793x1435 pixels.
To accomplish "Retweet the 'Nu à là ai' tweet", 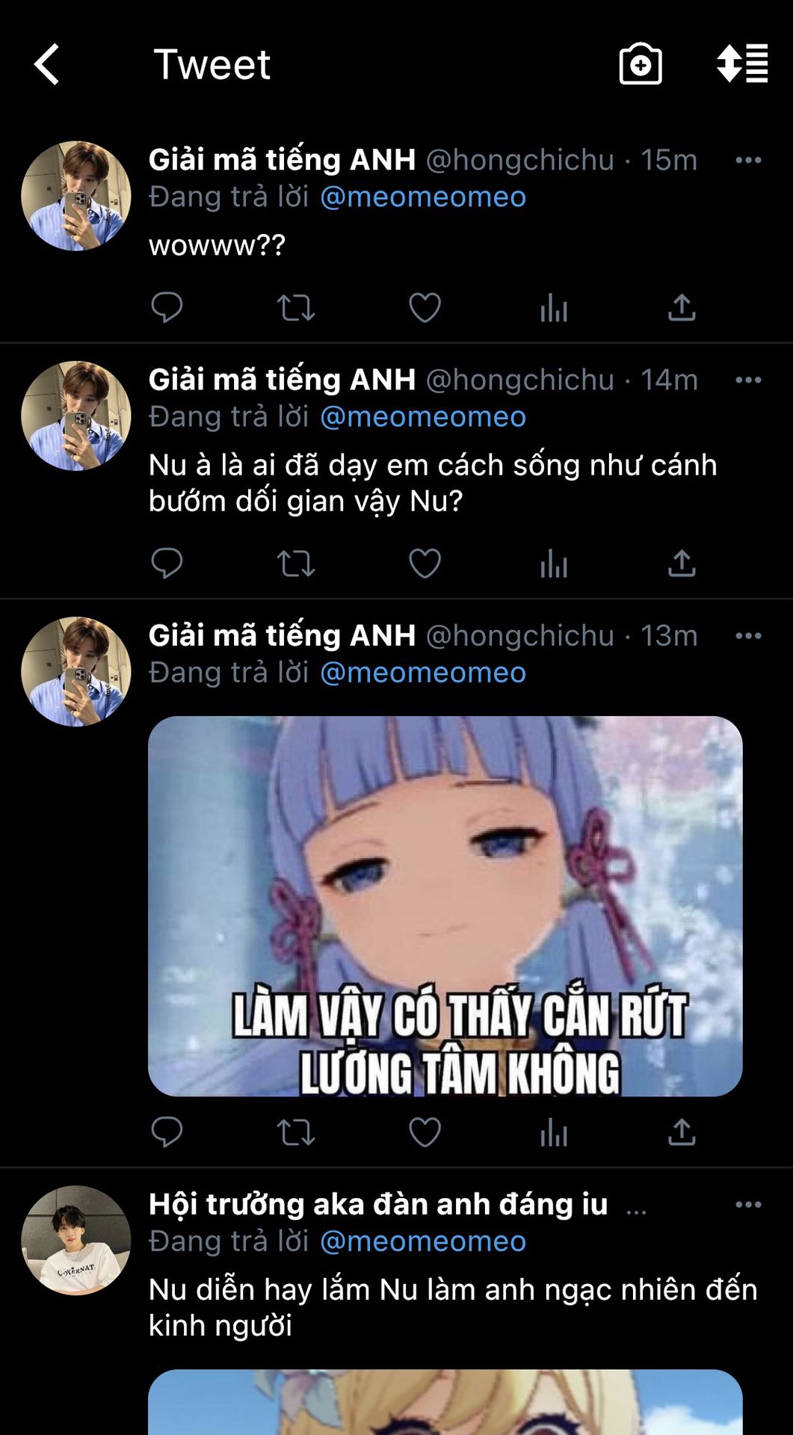I will (296, 564).
